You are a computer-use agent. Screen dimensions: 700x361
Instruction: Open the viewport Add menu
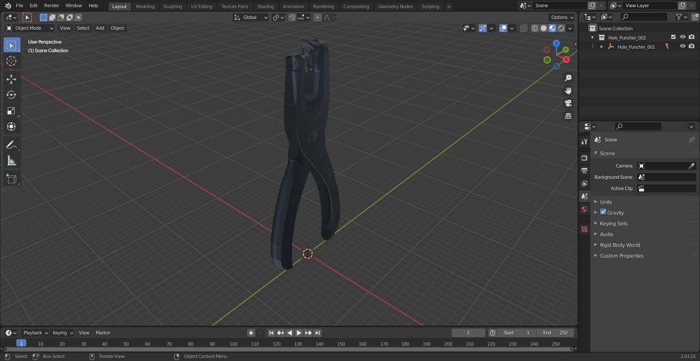[100, 28]
